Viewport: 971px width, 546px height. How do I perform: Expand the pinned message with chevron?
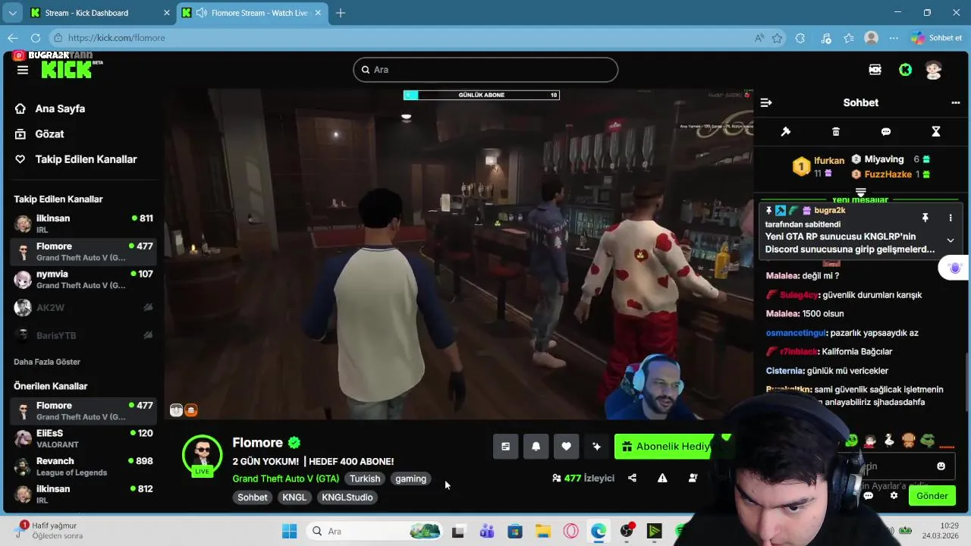(x=951, y=240)
